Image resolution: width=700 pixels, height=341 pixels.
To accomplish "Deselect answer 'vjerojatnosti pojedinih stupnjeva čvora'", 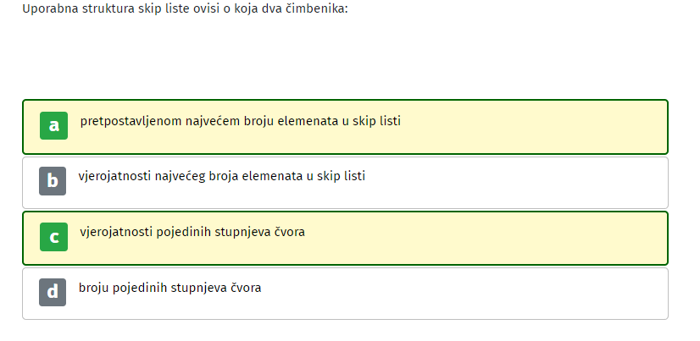I will (192, 232).
